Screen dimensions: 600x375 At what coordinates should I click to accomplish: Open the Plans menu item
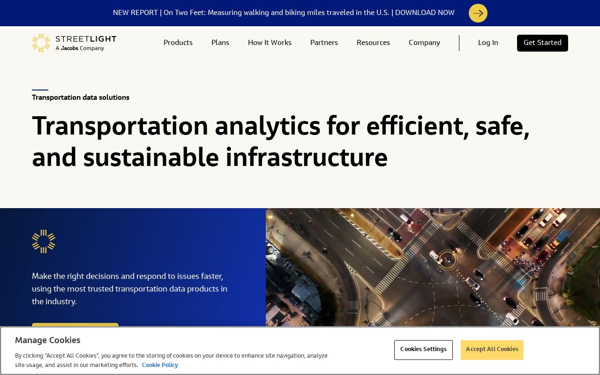(220, 43)
